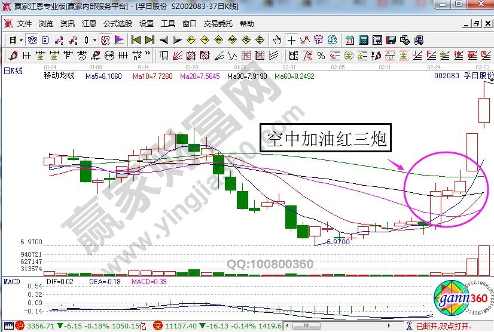Select the percent sign drawing tool

(x=321, y=56)
